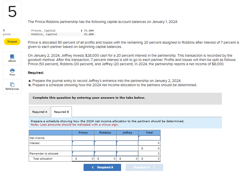Click the question number 5 box
245x182 pixels.
[12, 12]
